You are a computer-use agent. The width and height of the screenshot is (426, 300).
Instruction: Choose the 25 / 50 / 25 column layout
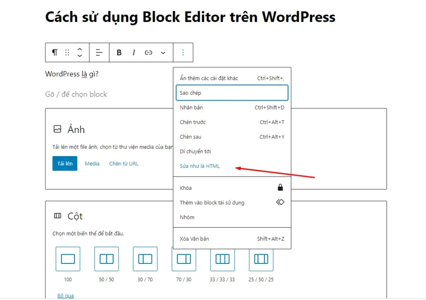[x=261, y=260]
